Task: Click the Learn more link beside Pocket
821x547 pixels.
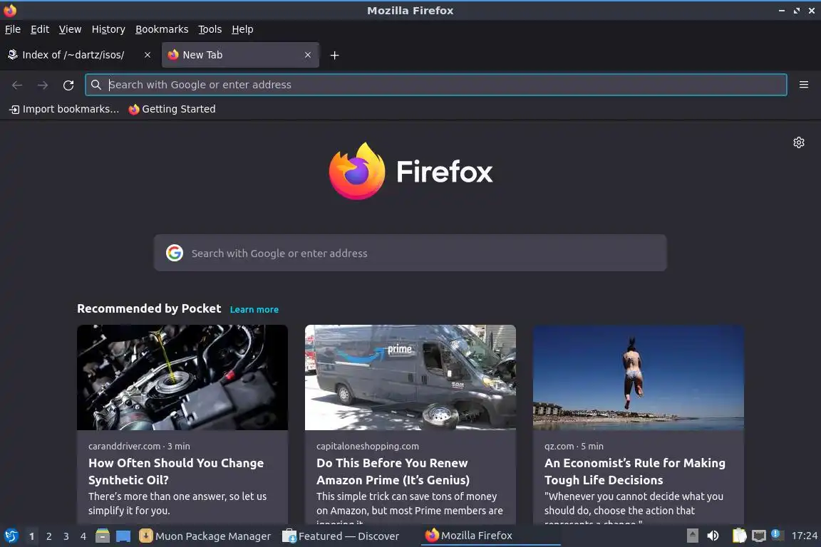Action: pyautogui.click(x=254, y=309)
